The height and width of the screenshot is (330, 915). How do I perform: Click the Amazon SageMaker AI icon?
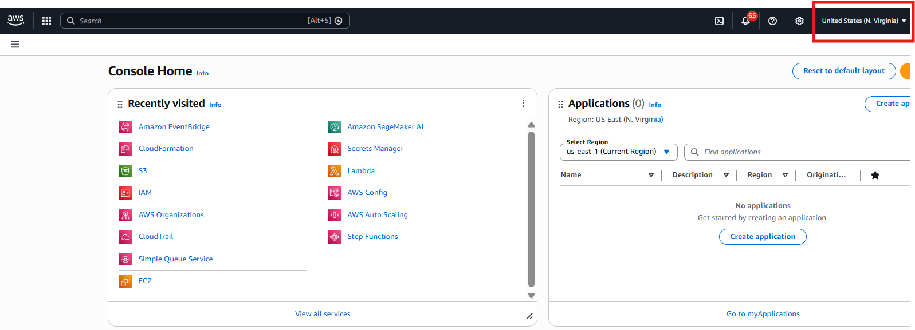pos(334,127)
